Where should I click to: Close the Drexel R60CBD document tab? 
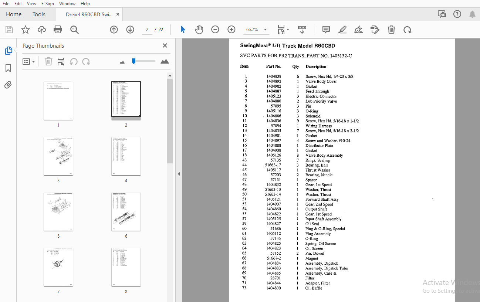tap(118, 14)
